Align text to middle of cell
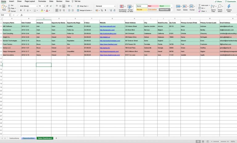 tap(60, 6)
